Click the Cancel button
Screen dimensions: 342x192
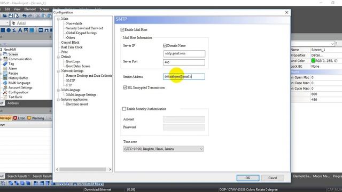coord(273,178)
